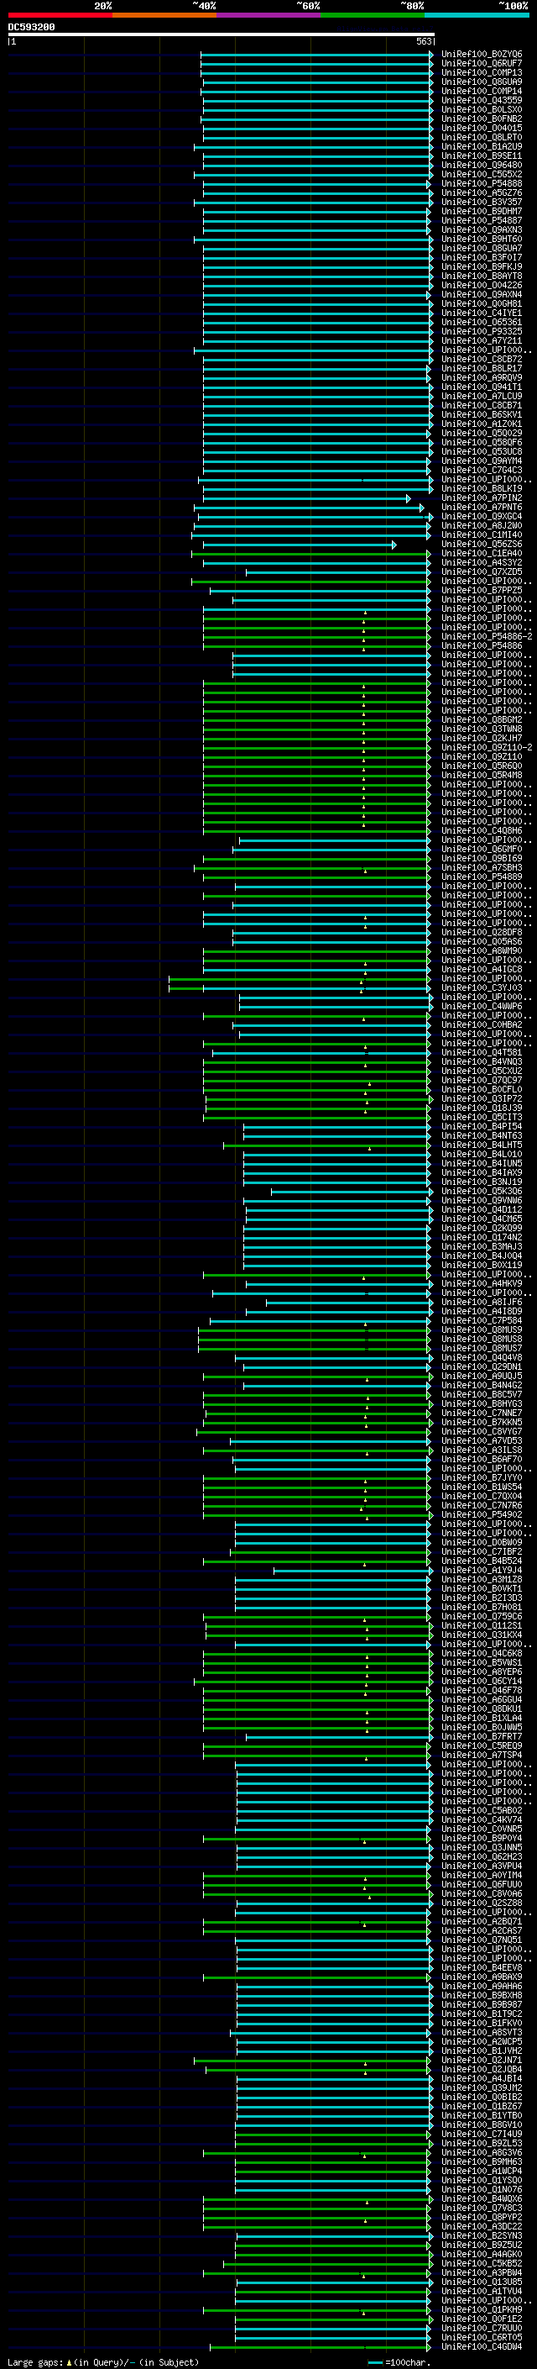
Task: Click the UniRef100_B4LHT5 label
Action: coord(481,1145)
